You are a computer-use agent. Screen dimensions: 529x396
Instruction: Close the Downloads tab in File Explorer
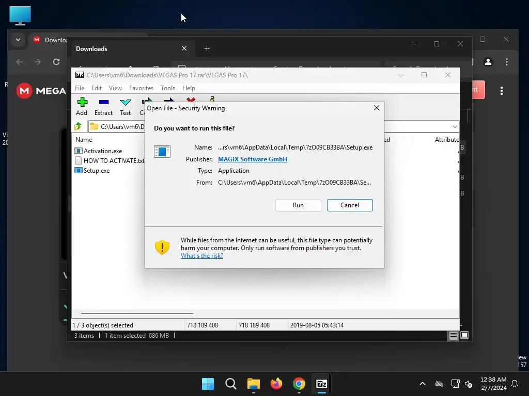[184, 48]
